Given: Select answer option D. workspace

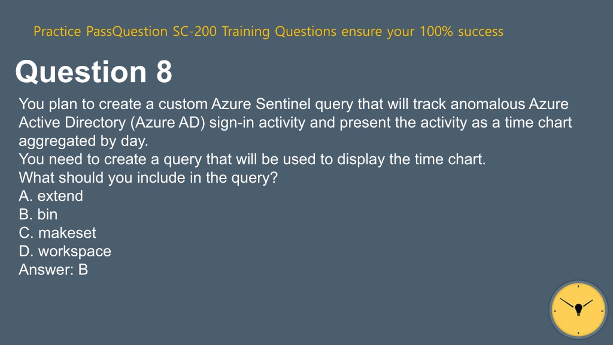Looking at the screenshot, I should (65, 252).
